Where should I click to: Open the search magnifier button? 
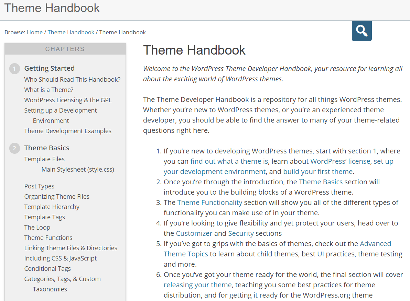(362, 31)
